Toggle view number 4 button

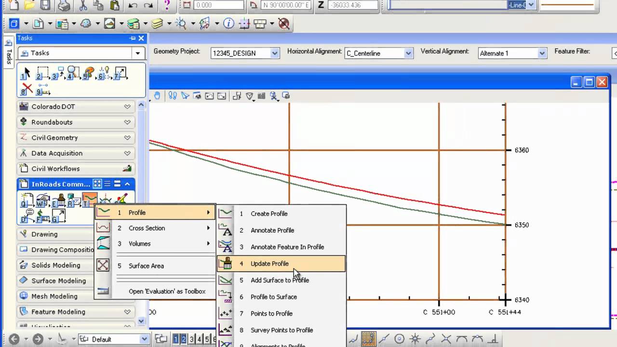point(199,339)
